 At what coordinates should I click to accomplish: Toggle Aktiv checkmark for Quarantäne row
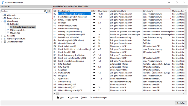pos(94,79)
